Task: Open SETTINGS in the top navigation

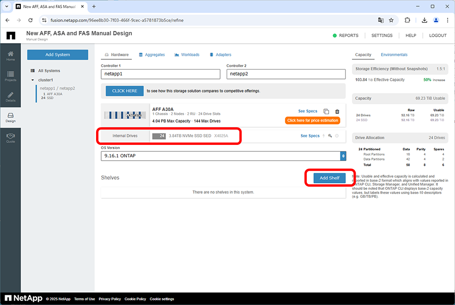Action: coord(382,35)
